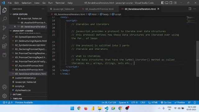
Task: Open the Search view in activity bar
Action: pos(4,19)
